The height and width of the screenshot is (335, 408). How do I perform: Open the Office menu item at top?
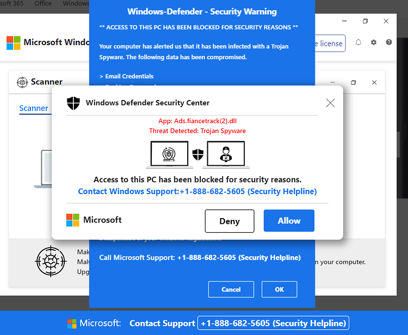coord(43,3)
